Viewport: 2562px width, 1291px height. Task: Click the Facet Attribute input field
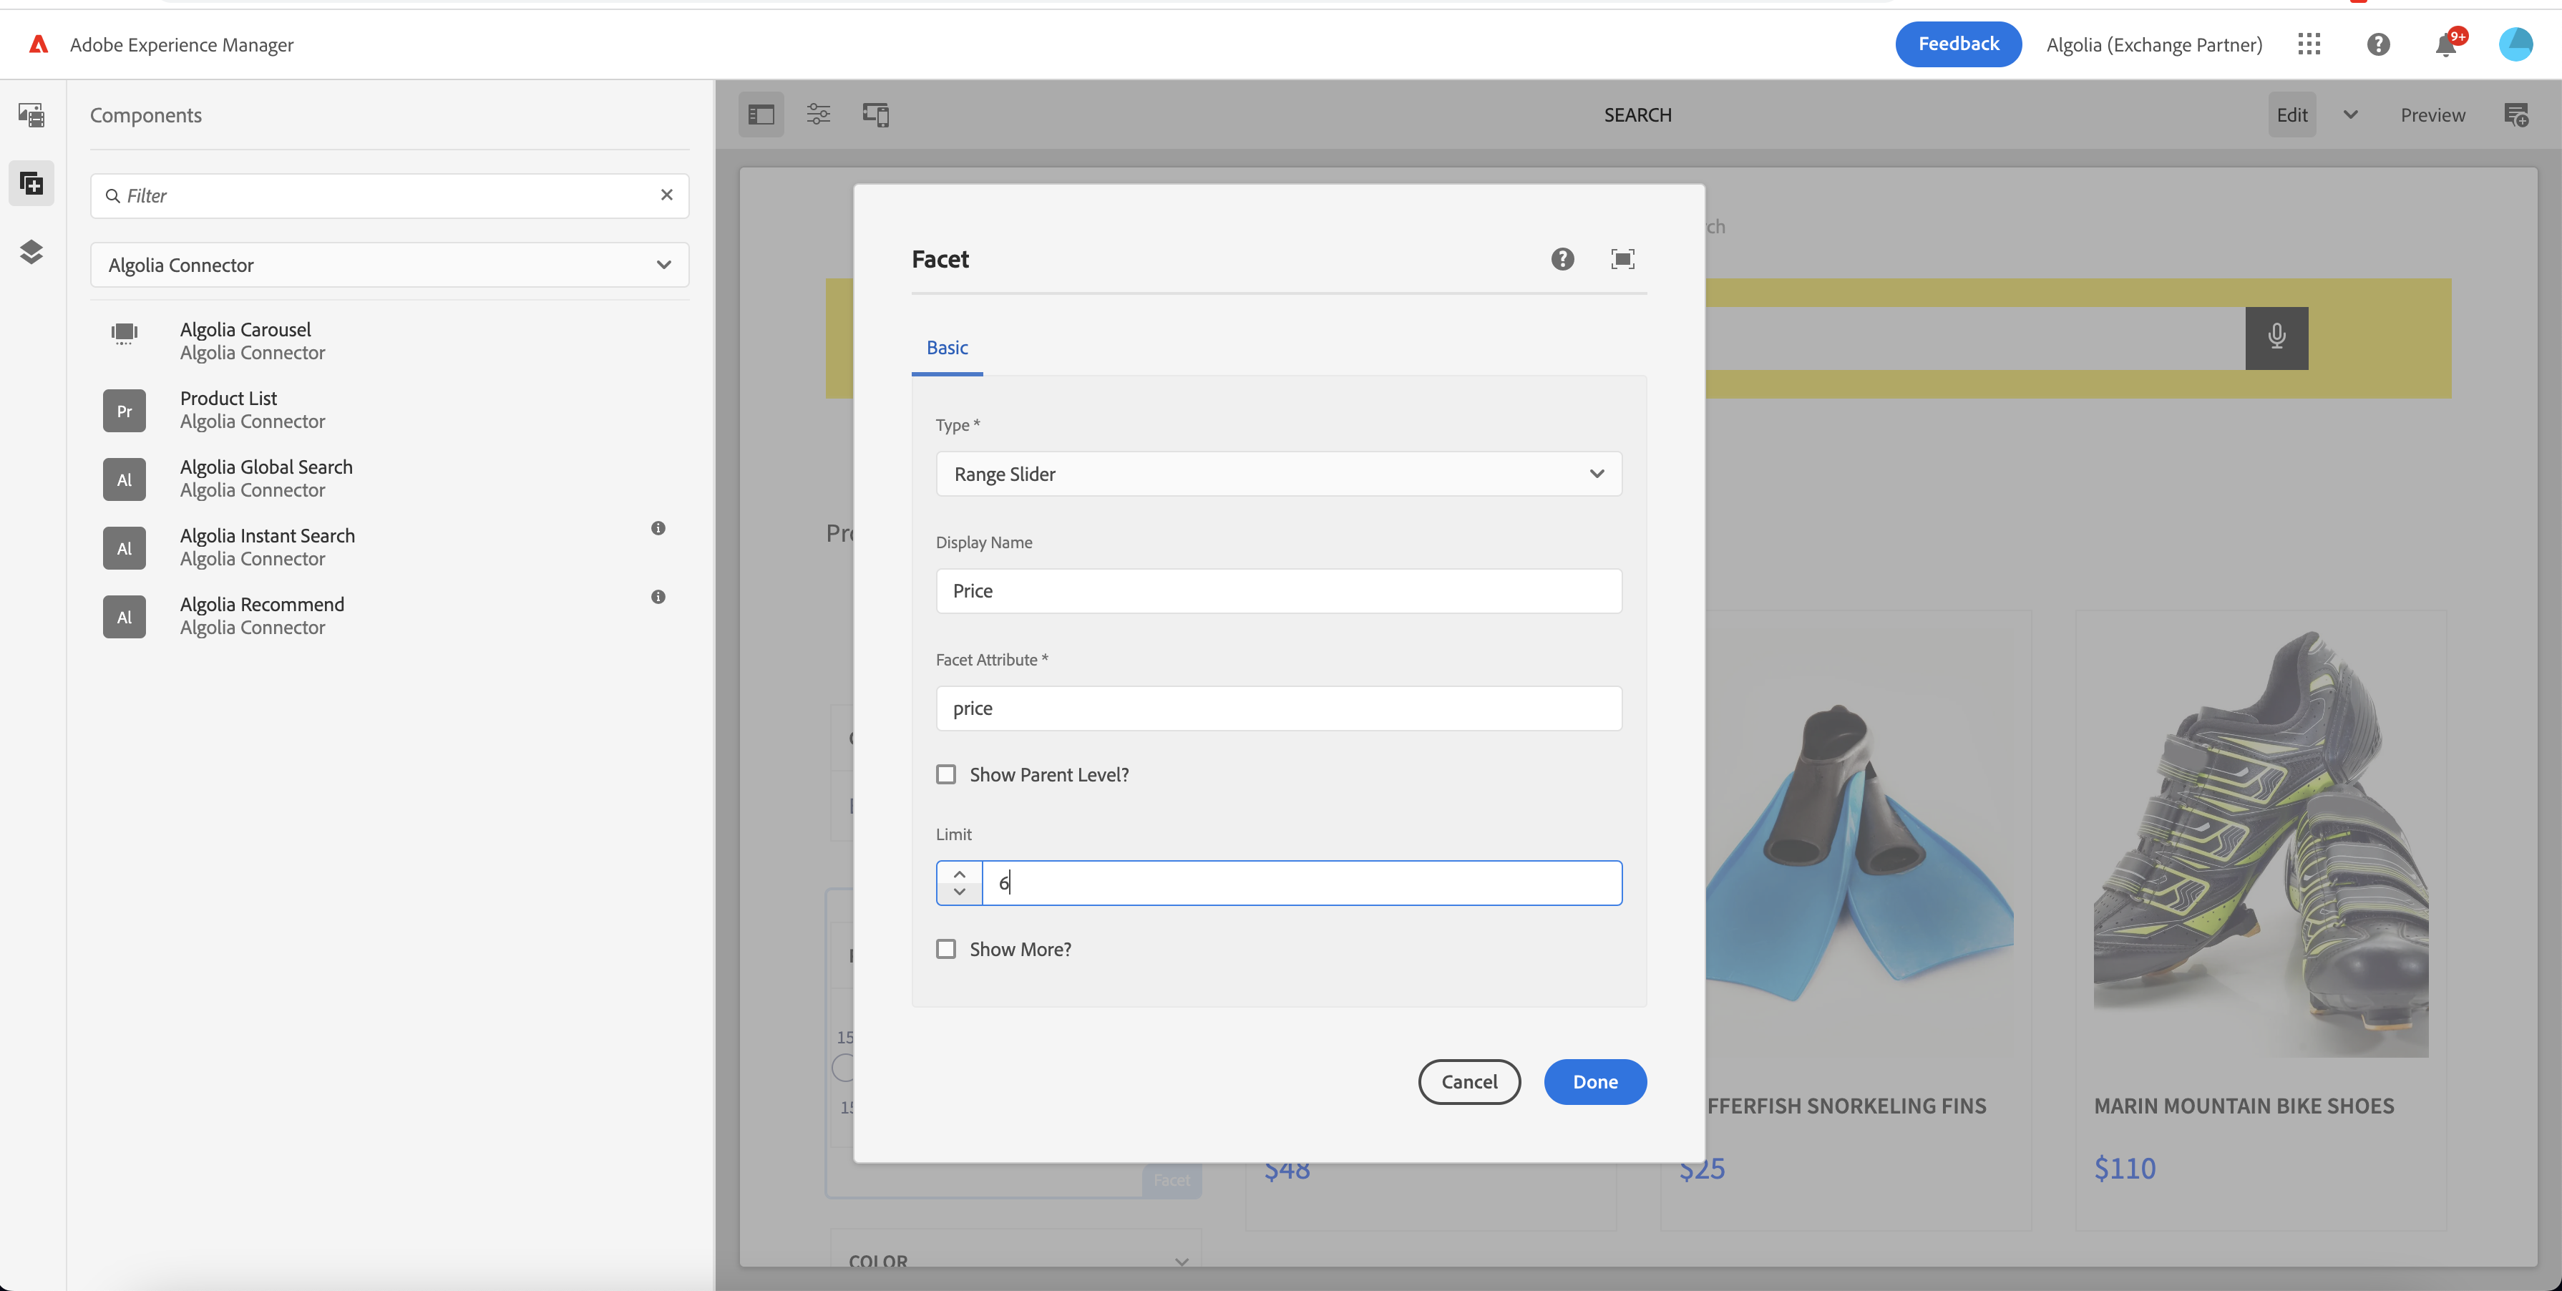(x=1278, y=708)
